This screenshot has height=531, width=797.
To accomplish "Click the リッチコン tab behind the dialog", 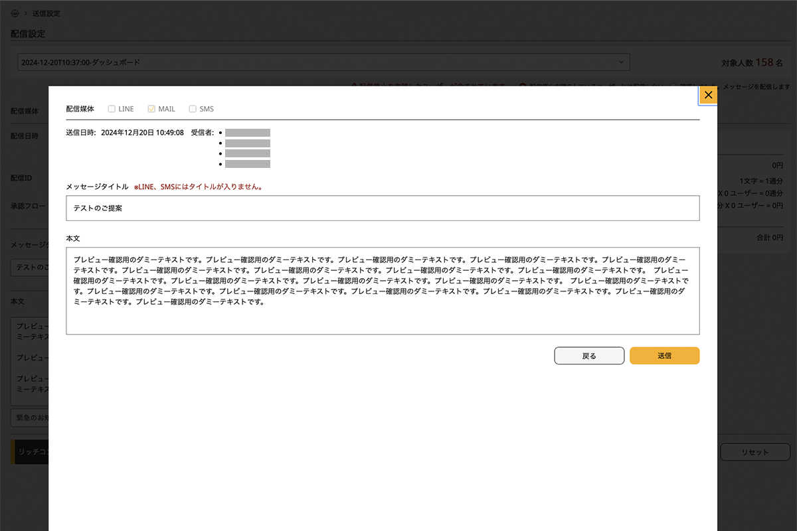I will (31, 452).
